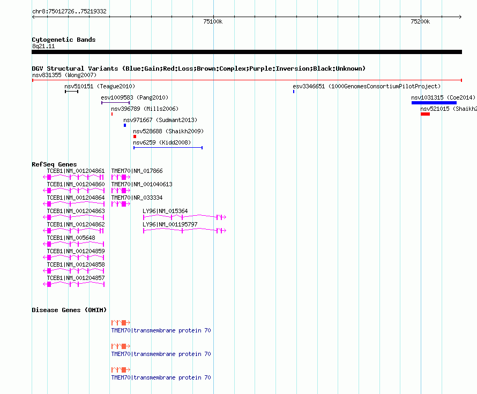
Task: Click the nsv1031315 (Coe2014) label
Action: pyautogui.click(x=443, y=97)
